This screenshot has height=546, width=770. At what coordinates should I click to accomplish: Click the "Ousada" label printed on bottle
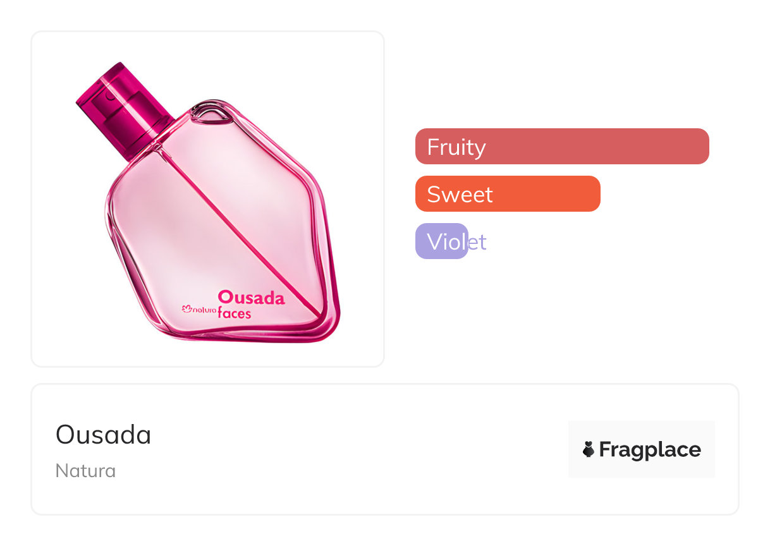click(251, 298)
